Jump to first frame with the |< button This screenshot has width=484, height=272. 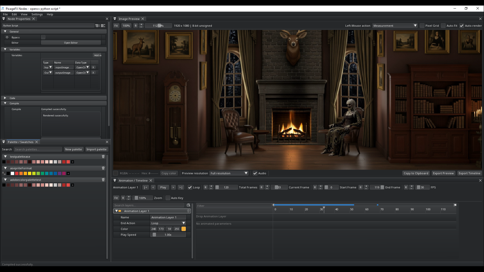[x=145, y=187]
